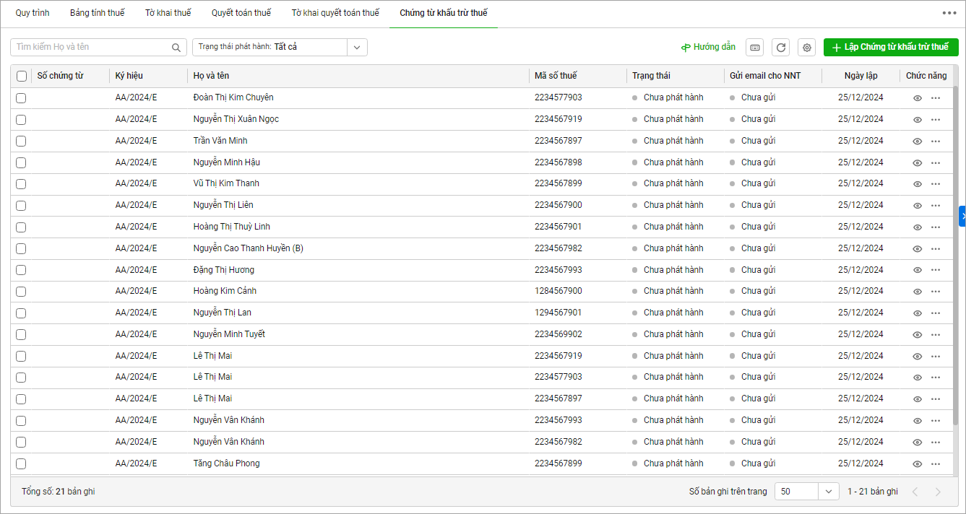
Task: Click the search magnifier icon
Action: point(176,48)
